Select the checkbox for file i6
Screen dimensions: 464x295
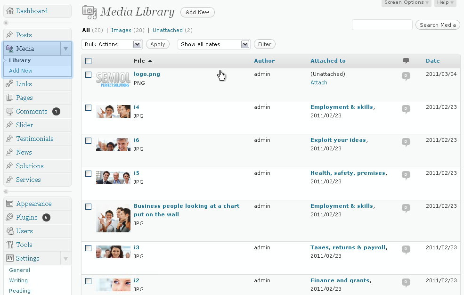pyautogui.click(x=88, y=140)
